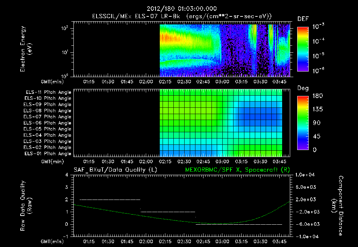This screenshot has height=247, width=358.
Task: Click the ELS-08 Pitch Angle row label
Action: click(48, 111)
